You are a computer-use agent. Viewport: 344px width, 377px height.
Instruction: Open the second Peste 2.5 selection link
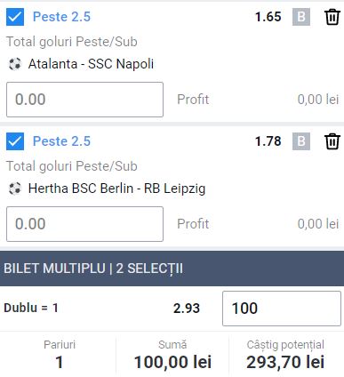coord(61,141)
